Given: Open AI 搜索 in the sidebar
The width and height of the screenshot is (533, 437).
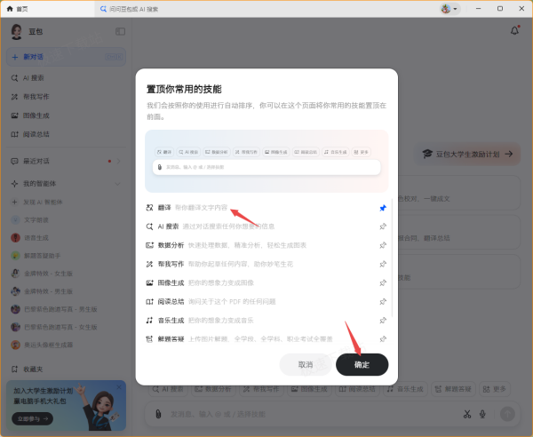Looking at the screenshot, I should [66, 78].
